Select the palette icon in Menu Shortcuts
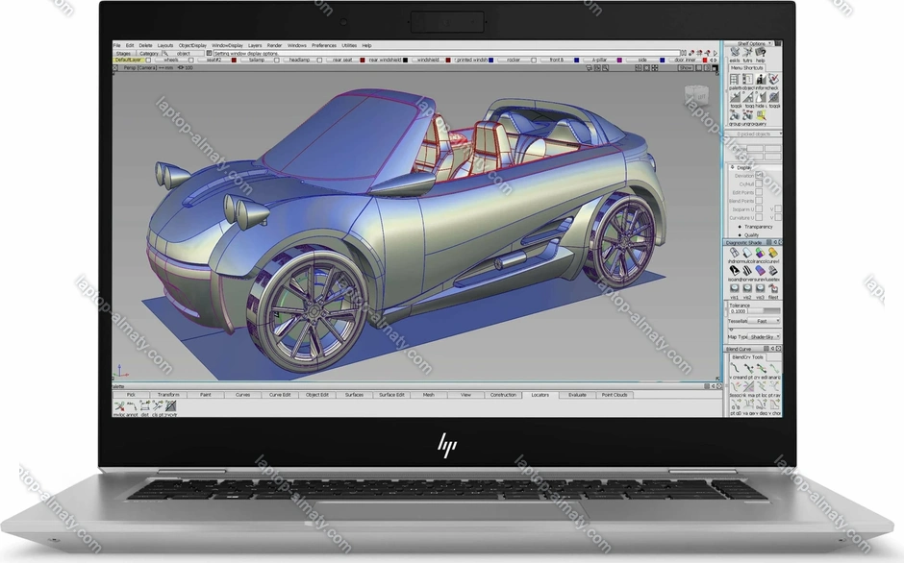 (x=735, y=79)
